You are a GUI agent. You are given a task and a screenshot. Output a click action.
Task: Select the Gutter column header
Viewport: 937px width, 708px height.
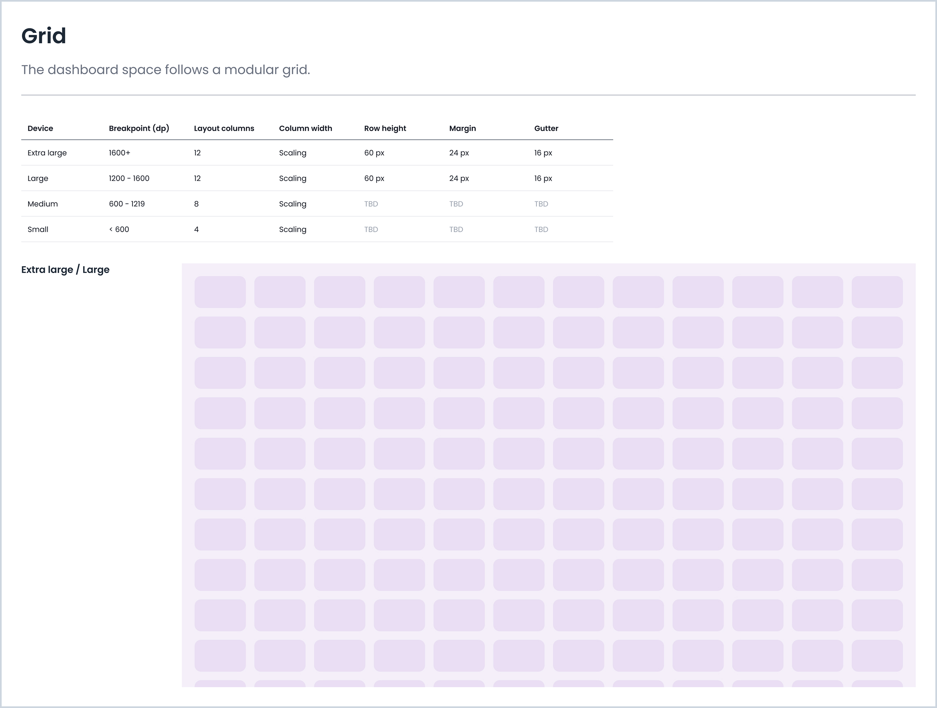coord(545,128)
